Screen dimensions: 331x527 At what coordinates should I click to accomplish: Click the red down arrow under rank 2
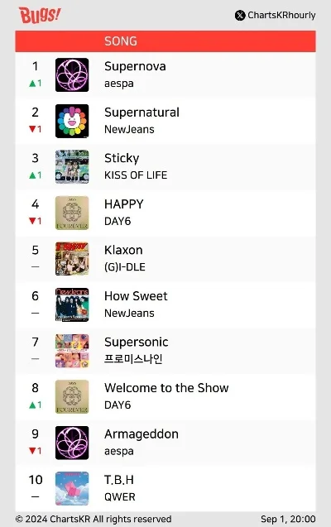click(x=32, y=129)
